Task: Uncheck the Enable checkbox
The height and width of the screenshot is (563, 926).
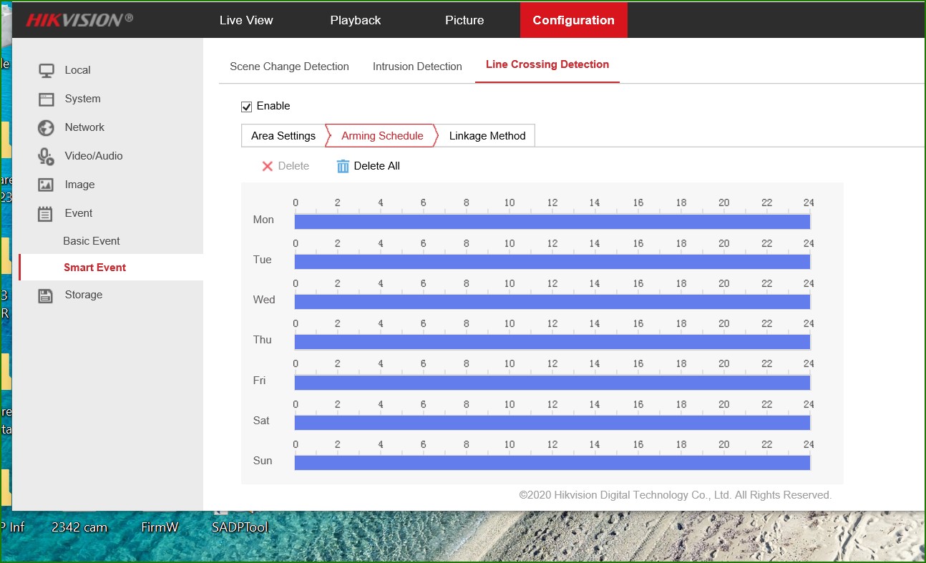Action: pos(247,107)
